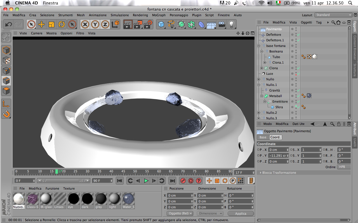Select the Move tool in top toolbar
358x223 pixels.
(x=41, y=25)
